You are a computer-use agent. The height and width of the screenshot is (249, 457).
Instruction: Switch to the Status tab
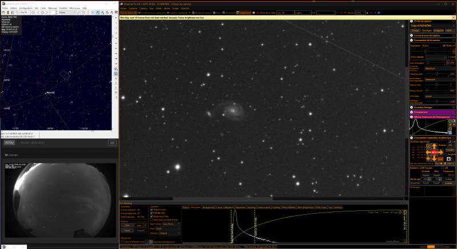tap(186, 207)
